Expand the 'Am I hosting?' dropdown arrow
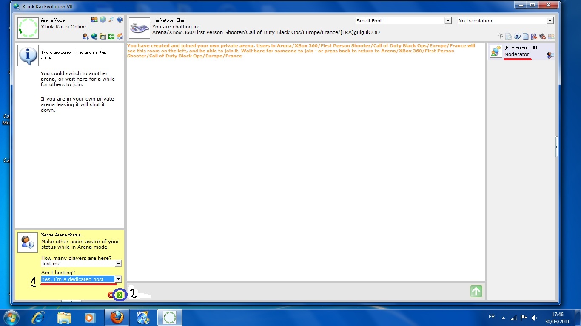Screen dimensions: 581x326 (x=118, y=279)
